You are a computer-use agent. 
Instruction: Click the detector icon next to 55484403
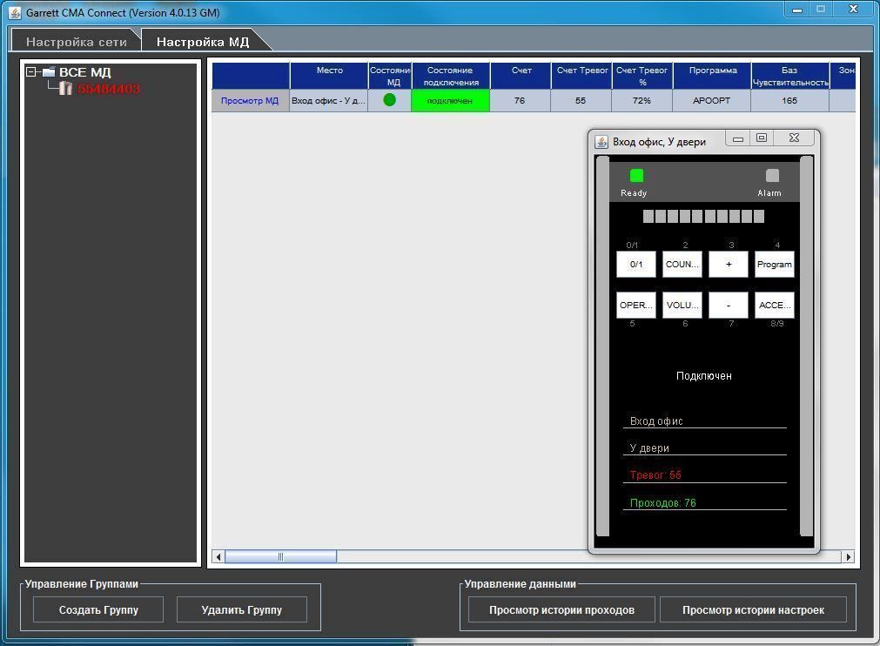65,88
